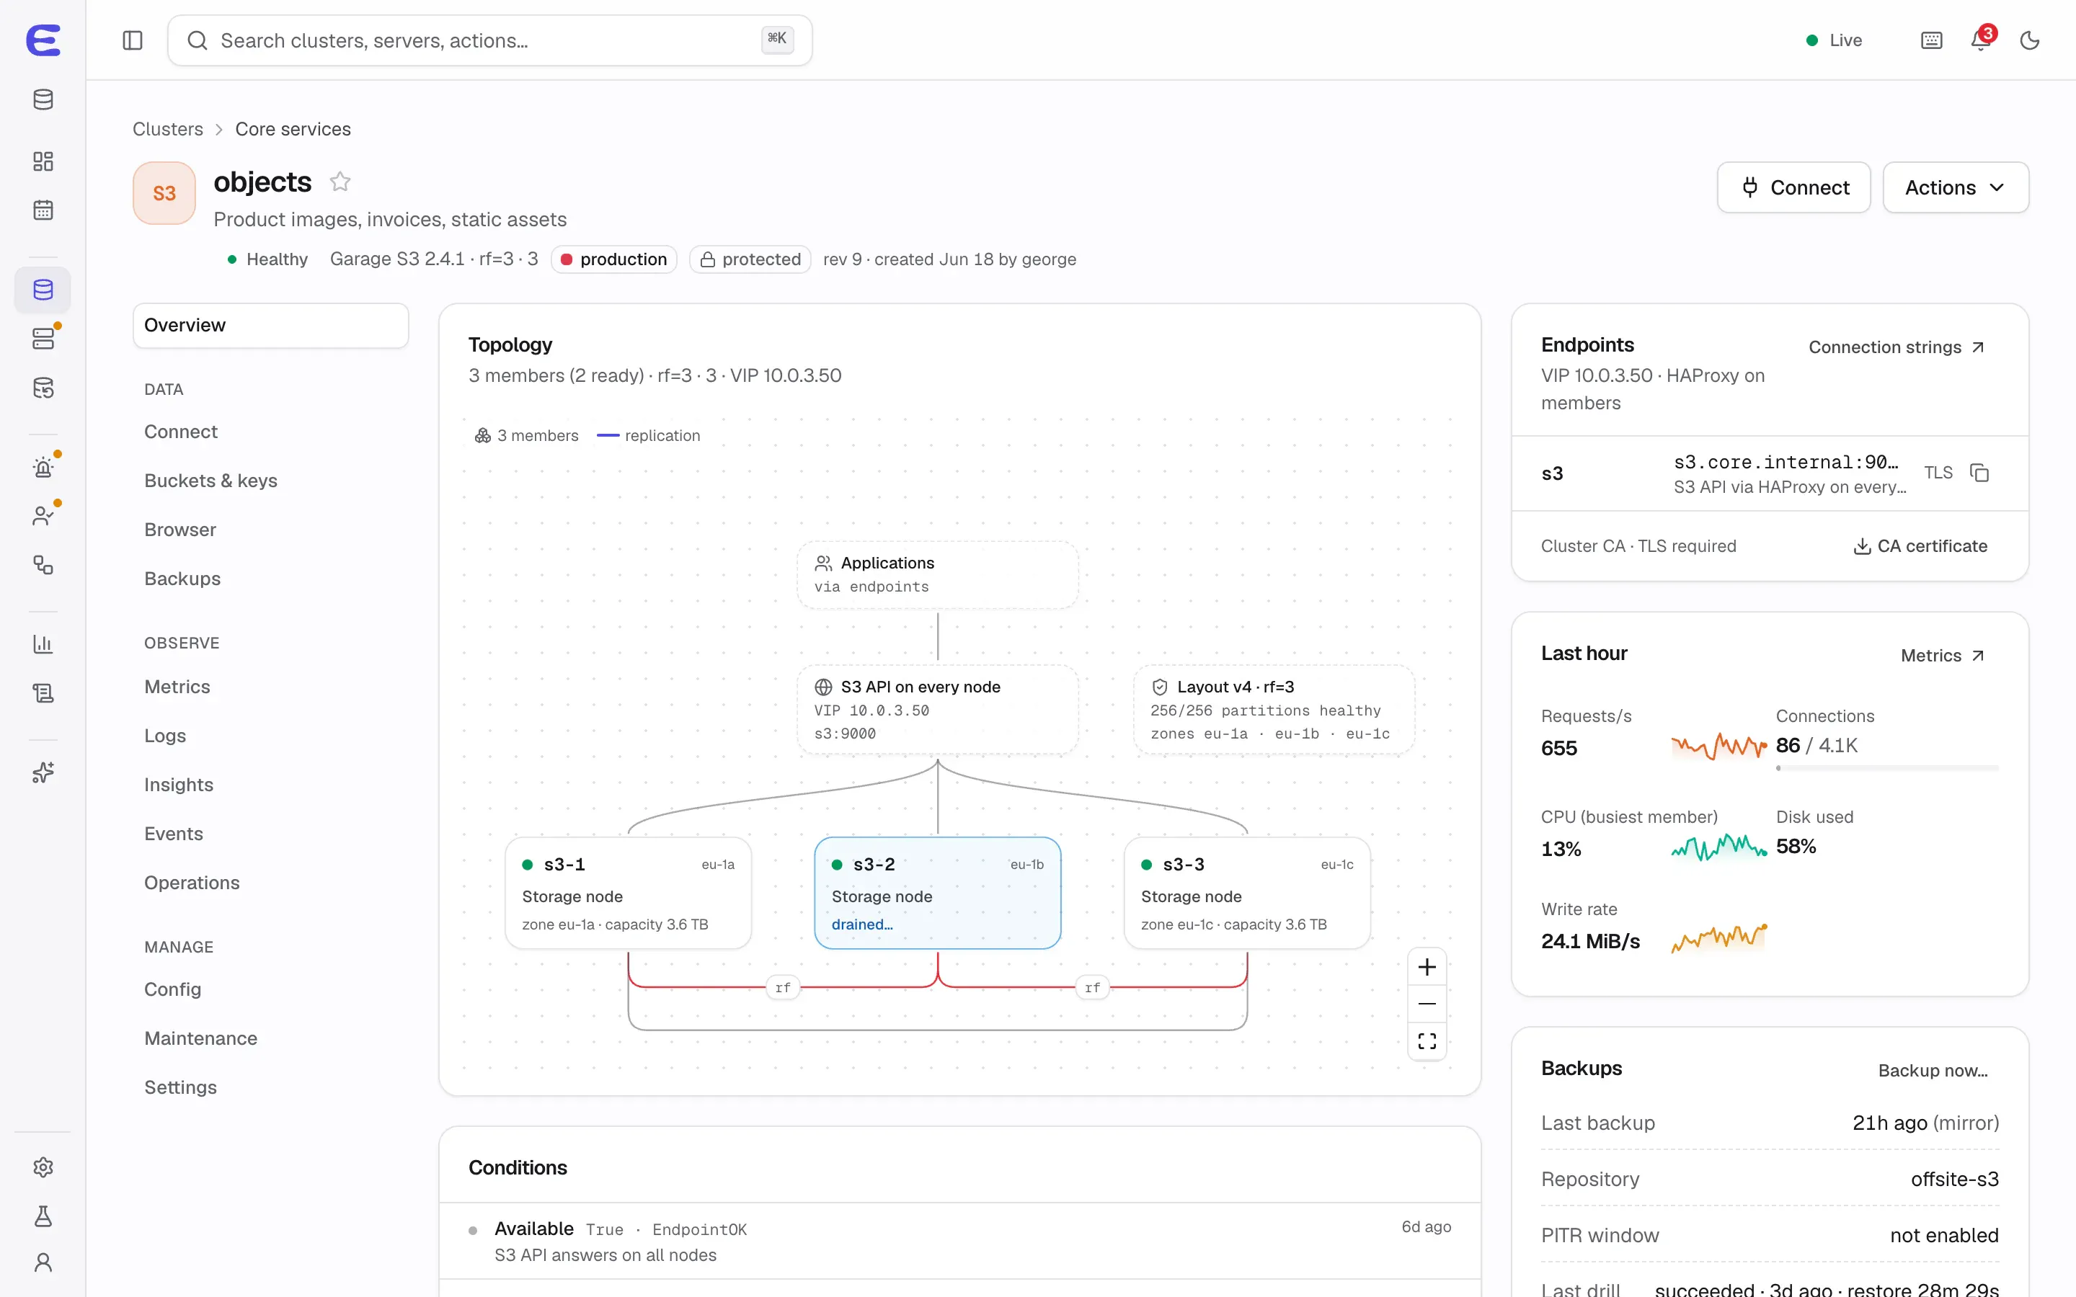Viewport: 2076px width, 1297px height.
Task: Open the servers icon with orange dot
Action: 43,339
